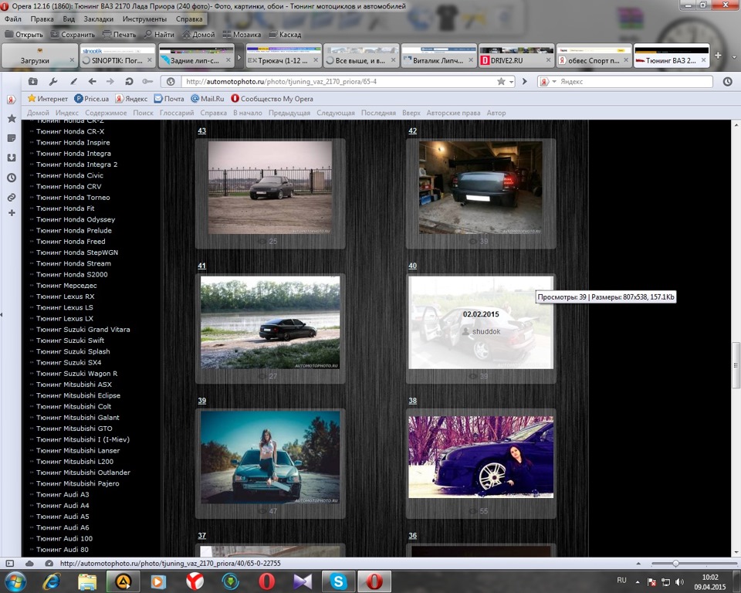This screenshot has width=741, height=593.
Task: Open Bookmarks star panel in sidebar
Action: point(12,119)
